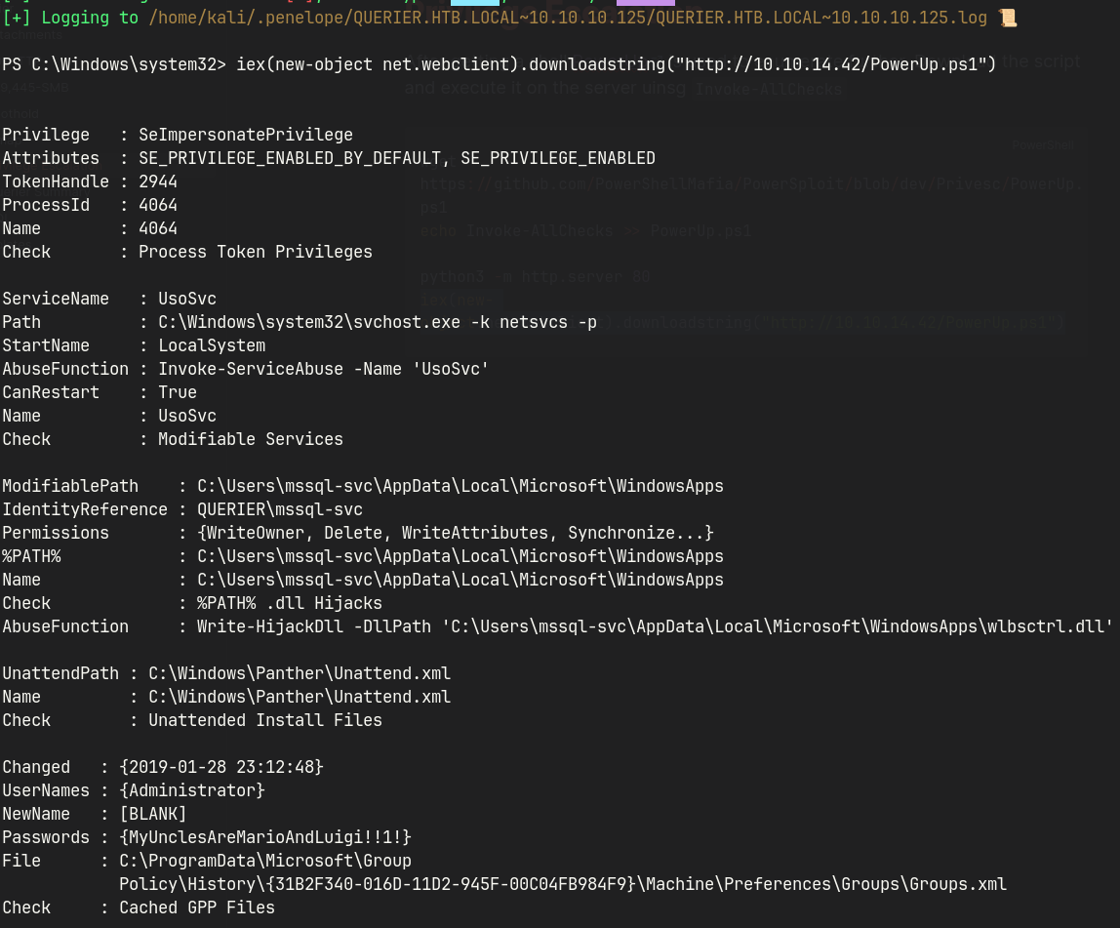Screen dimensions: 1120x928
Task: Select the 'True' CanRestart value
Action: pyautogui.click(x=178, y=393)
